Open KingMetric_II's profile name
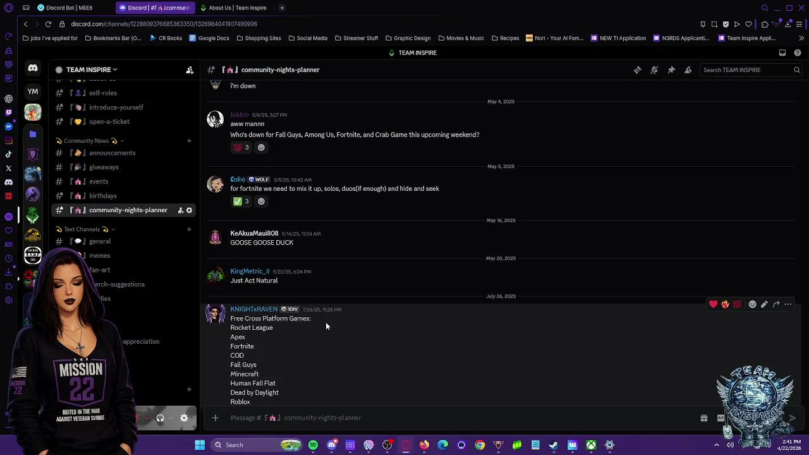 [x=250, y=272]
